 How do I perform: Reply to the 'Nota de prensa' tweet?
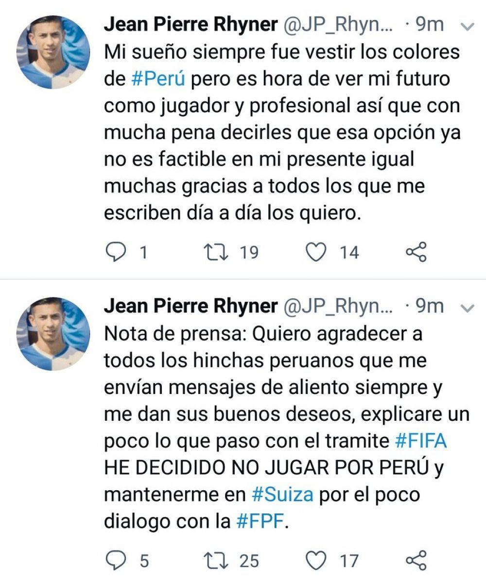click(116, 561)
